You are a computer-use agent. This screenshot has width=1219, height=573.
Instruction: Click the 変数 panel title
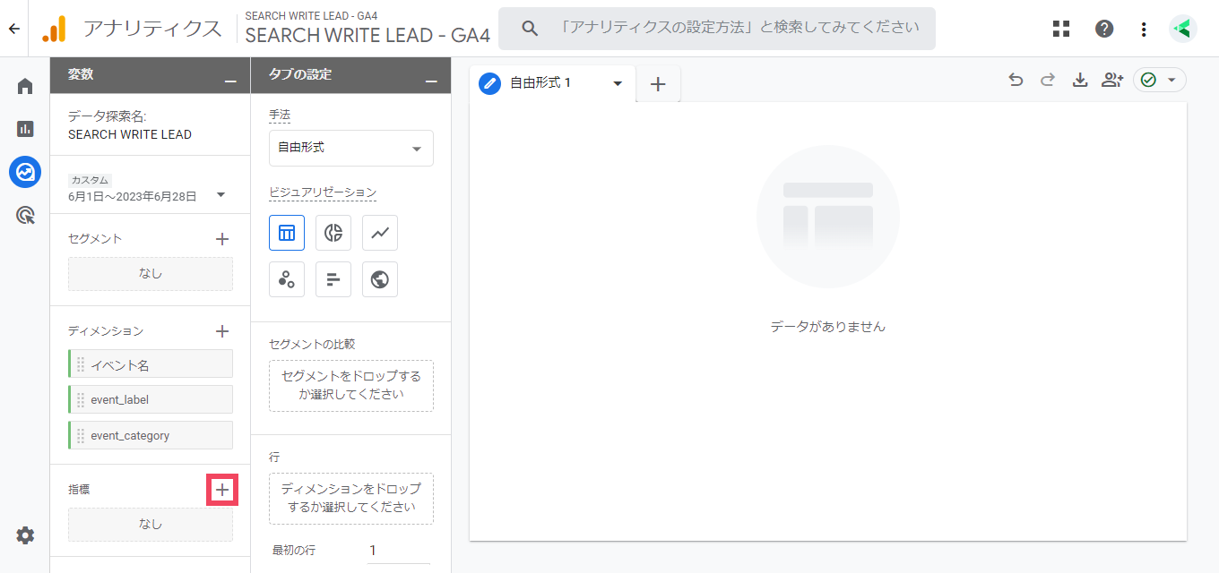coord(81,74)
